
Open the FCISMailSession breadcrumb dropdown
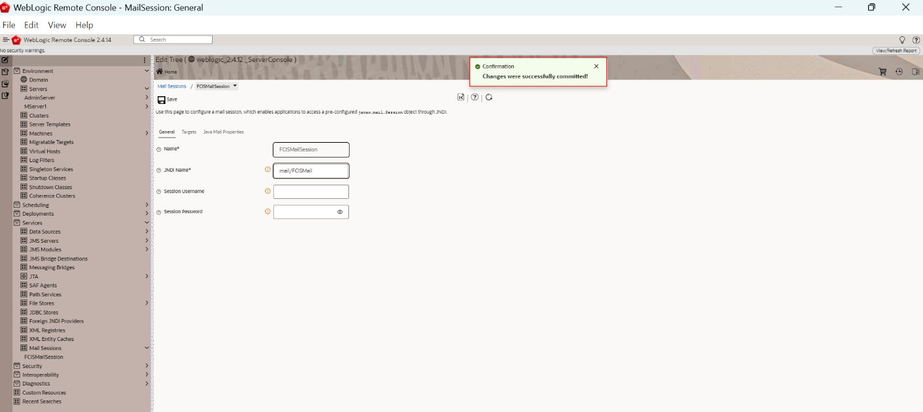235,86
